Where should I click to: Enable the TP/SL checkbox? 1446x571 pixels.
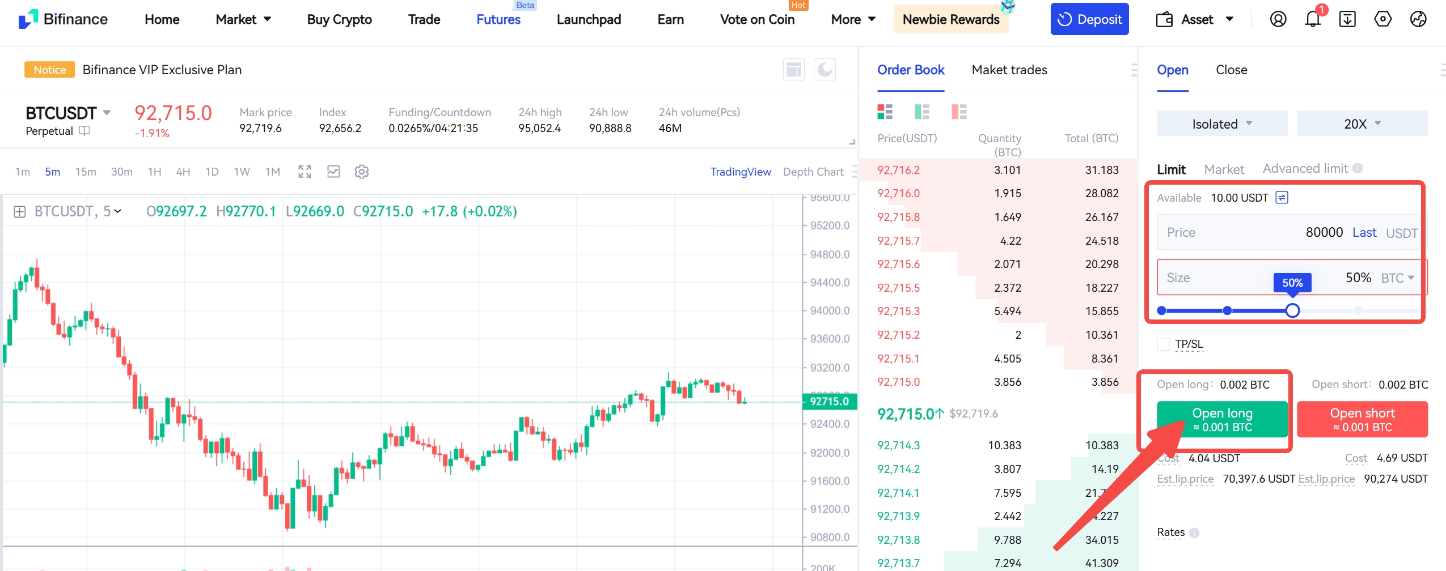[1163, 344]
